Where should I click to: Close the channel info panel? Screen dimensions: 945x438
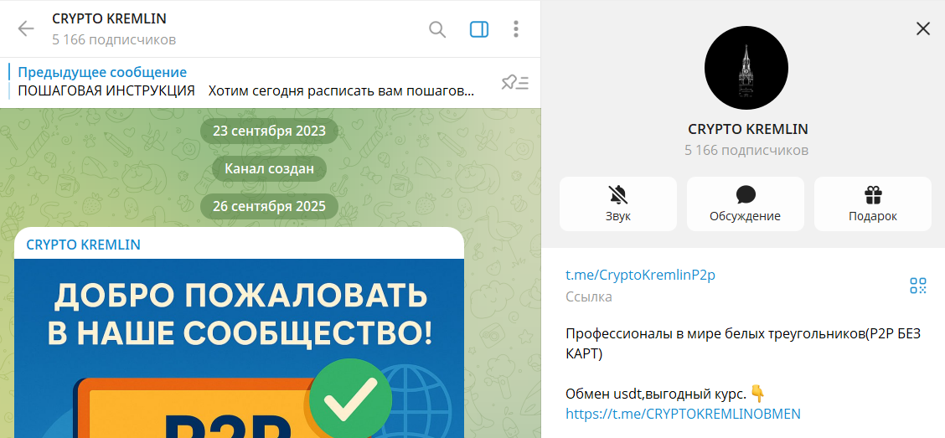point(922,28)
